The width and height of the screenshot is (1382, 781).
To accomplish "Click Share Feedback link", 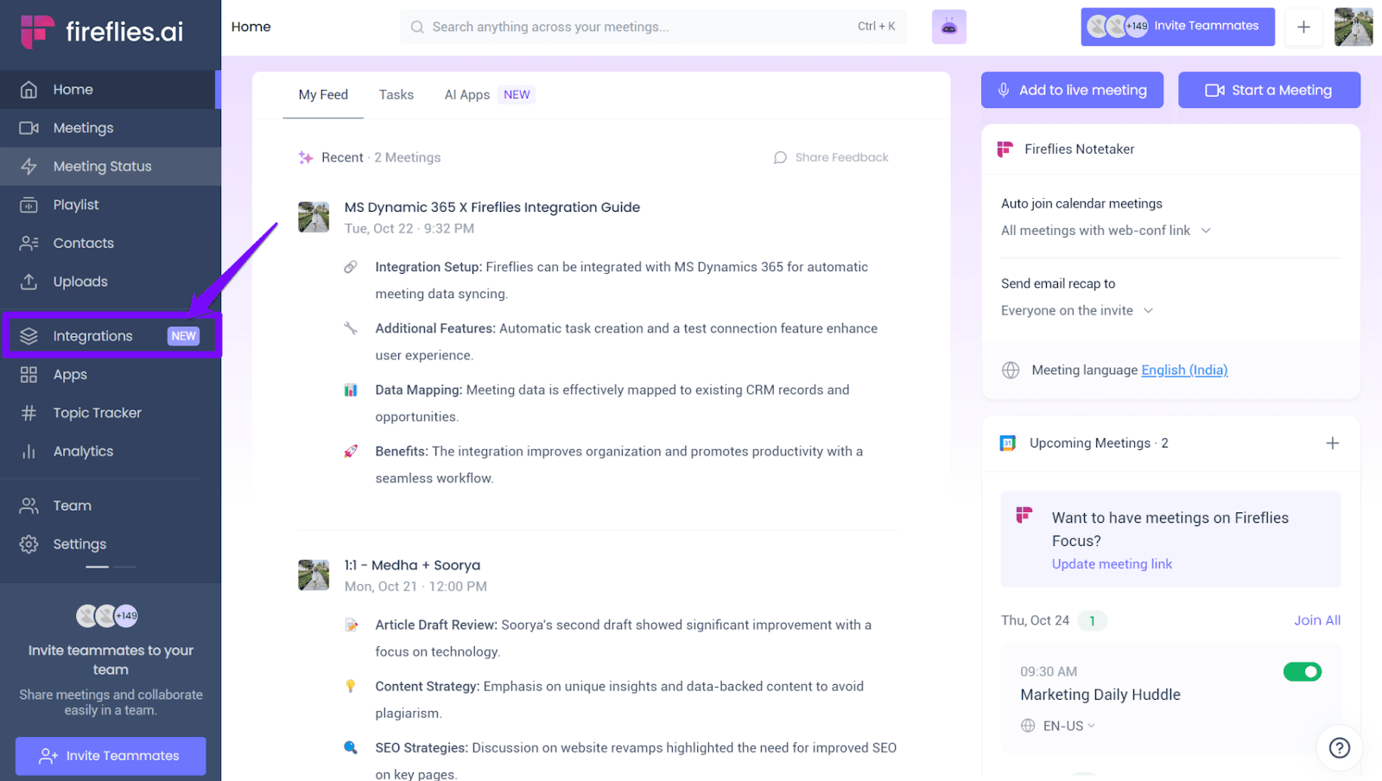I will click(831, 157).
